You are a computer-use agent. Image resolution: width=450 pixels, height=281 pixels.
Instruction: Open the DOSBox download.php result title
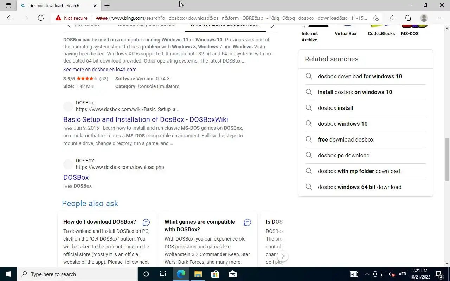[76, 177]
